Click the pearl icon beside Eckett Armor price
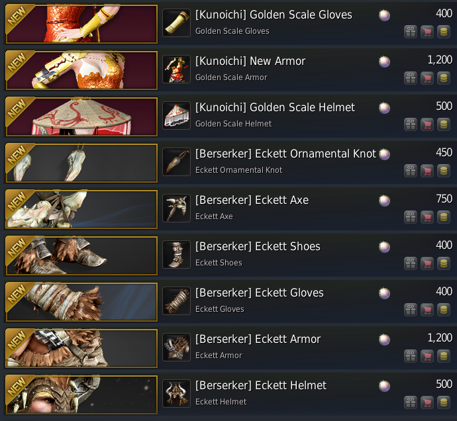 [384, 340]
